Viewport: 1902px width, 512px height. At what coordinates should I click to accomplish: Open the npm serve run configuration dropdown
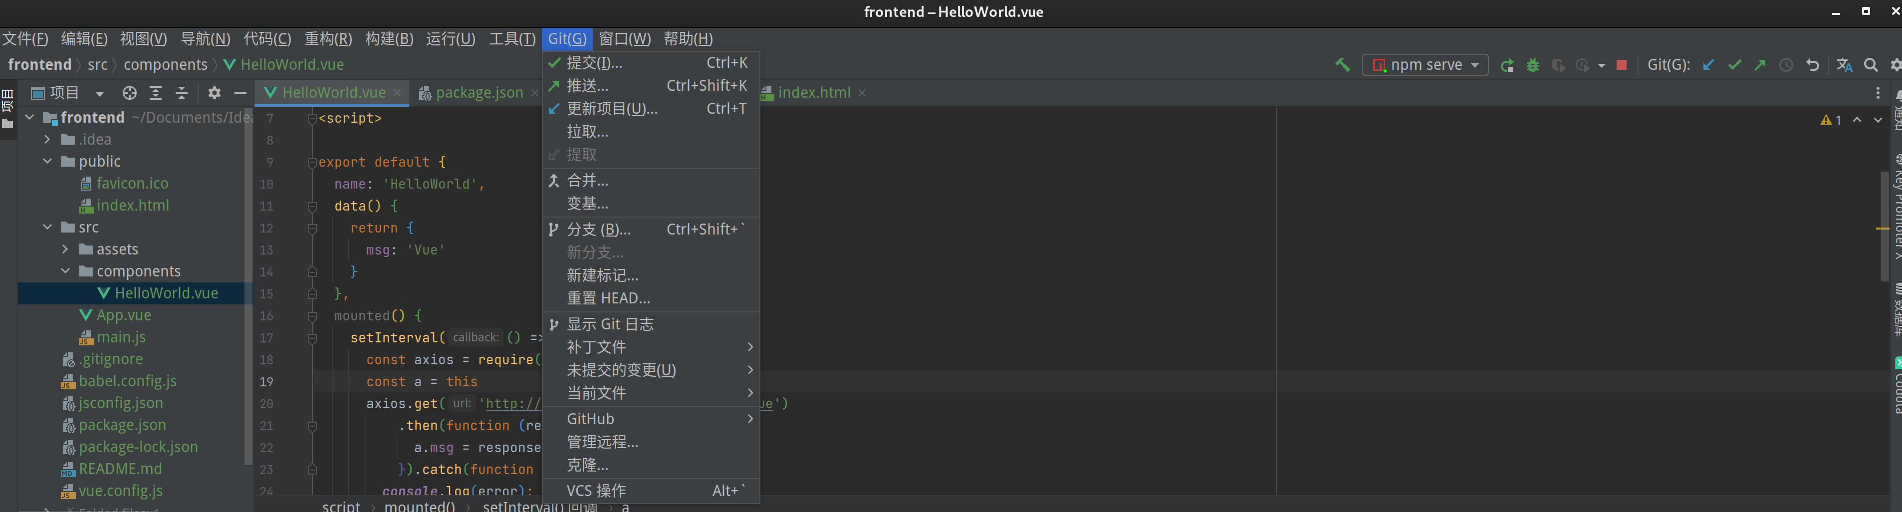pos(1425,65)
